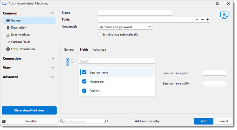
Task: Click the Entry information info icon
Action: click(8, 49)
